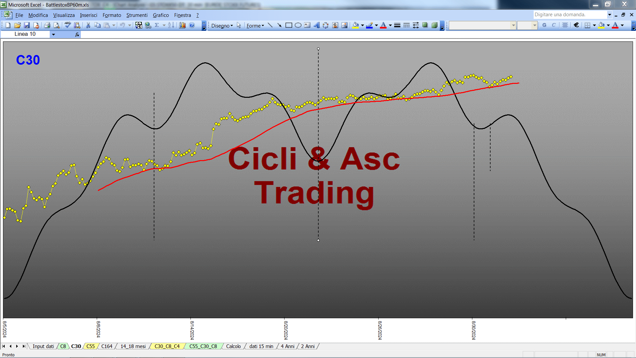Insert picture from file icon

pyautogui.click(x=344, y=26)
